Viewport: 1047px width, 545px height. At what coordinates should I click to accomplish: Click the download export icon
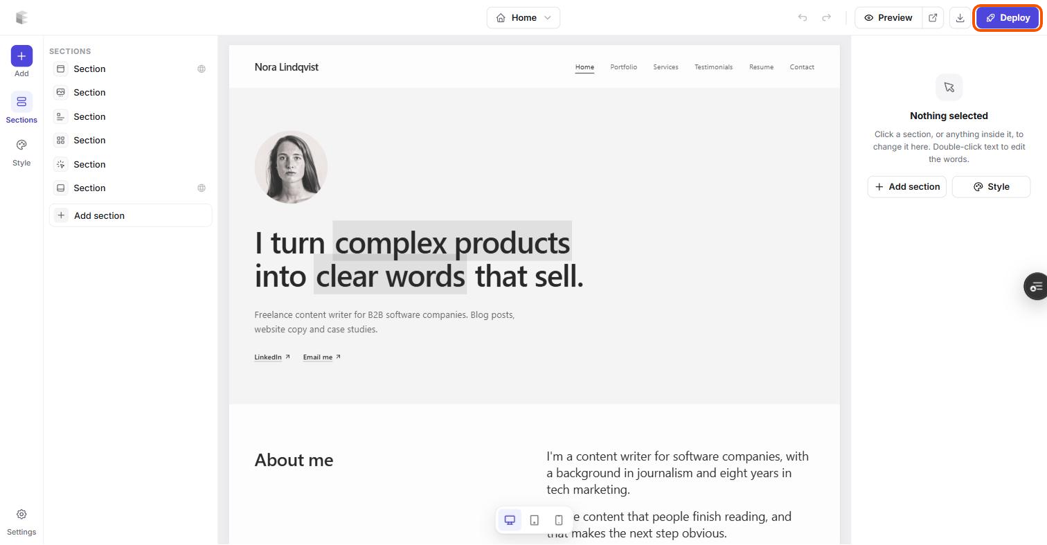(x=960, y=18)
